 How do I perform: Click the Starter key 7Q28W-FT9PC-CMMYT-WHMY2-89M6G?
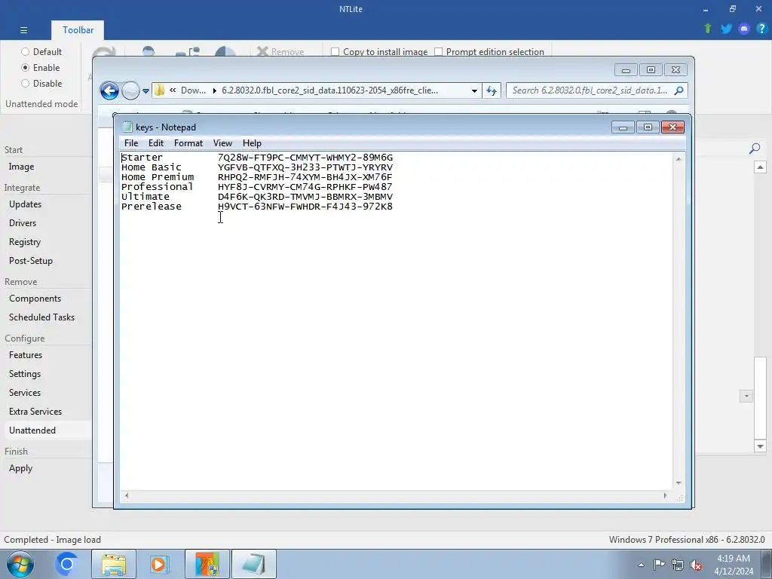point(305,158)
